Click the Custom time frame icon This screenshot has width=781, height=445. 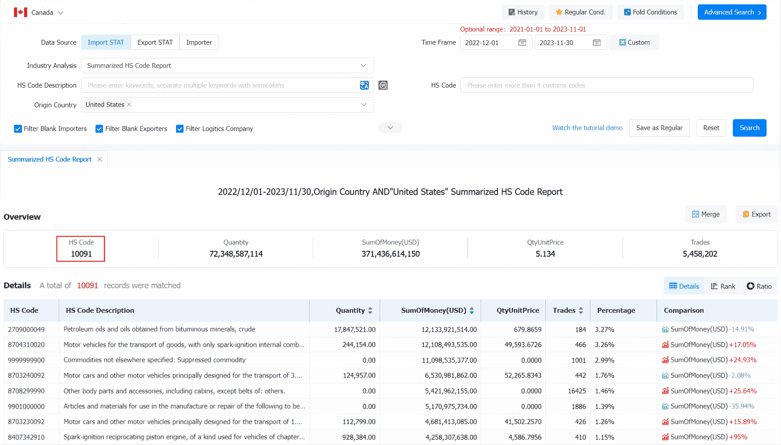[622, 42]
